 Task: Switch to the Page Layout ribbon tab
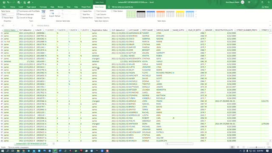(x=31, y=7)
